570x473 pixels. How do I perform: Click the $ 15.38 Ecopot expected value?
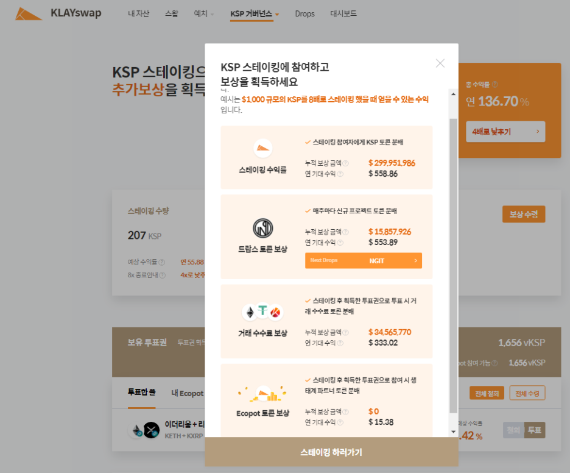point(381,422)
